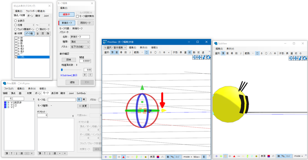The height and width of the screenshot is (160, 308).
Task: Open the パネル 右下(その他) dropdown
Action: click(80, 47)
